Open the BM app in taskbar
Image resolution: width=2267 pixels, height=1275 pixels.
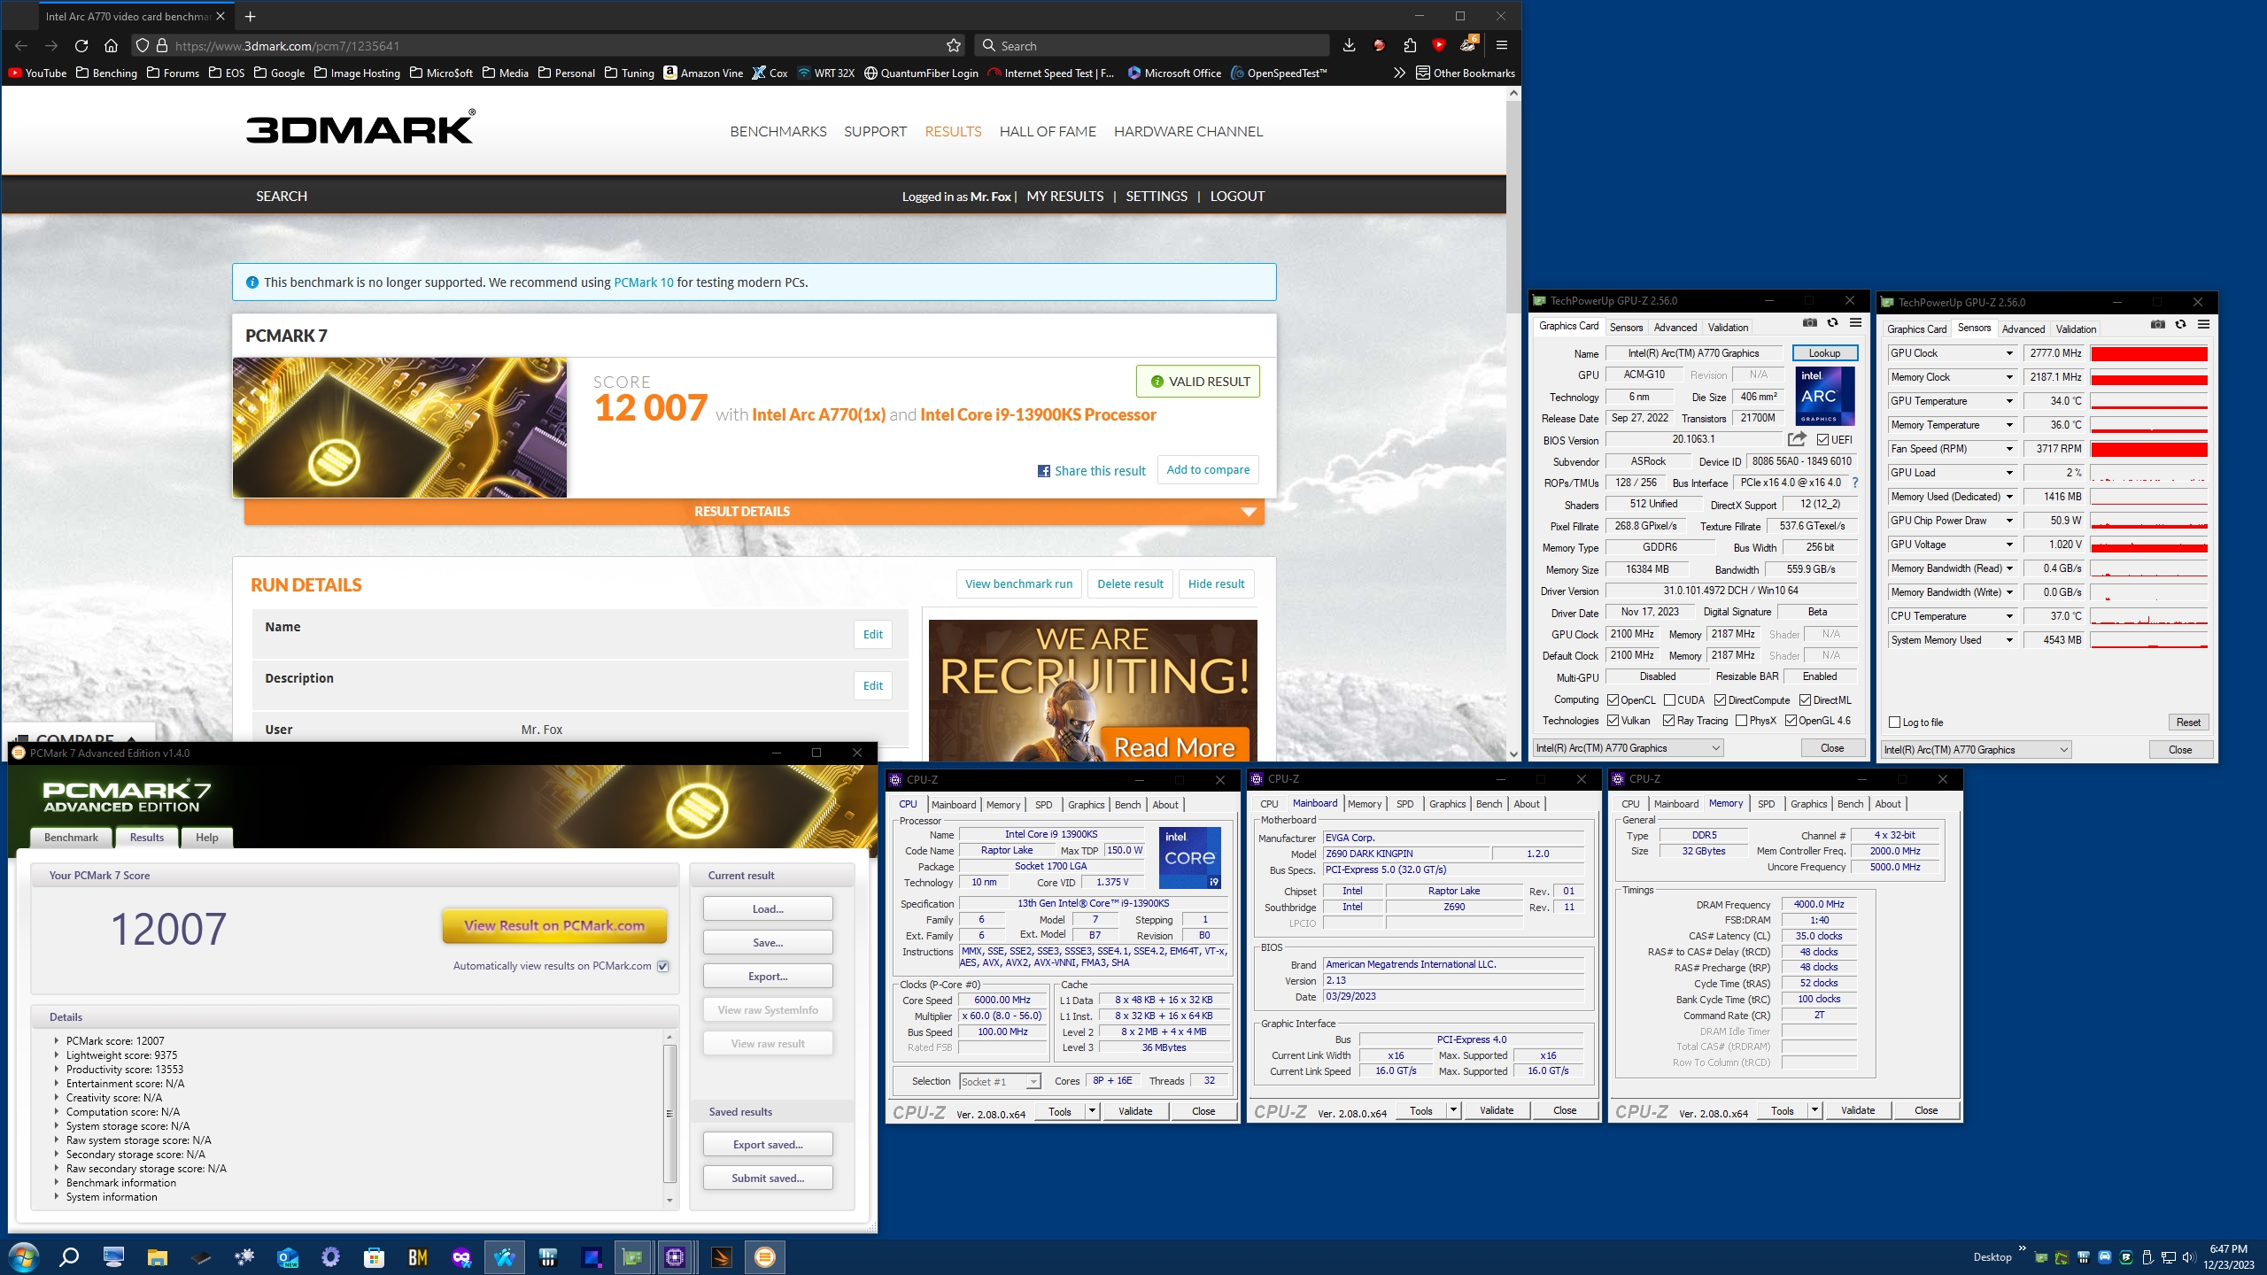click(x=418, y=1257)
